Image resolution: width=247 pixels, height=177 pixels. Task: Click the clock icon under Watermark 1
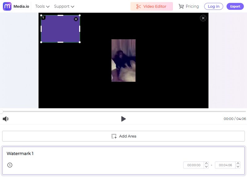[x=10, y=165]
